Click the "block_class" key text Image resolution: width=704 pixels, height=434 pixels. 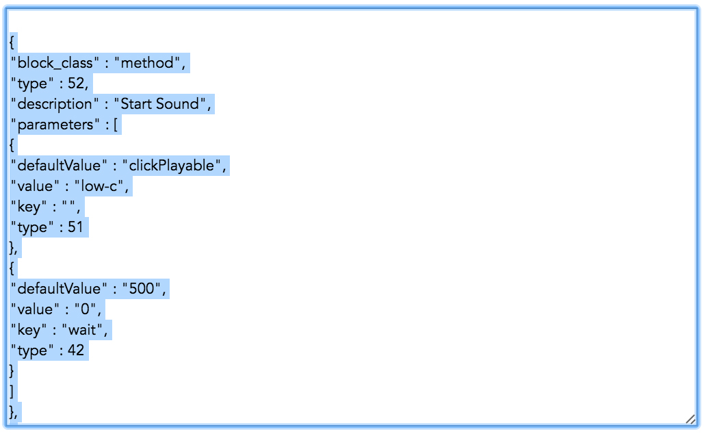click(51, 63)
